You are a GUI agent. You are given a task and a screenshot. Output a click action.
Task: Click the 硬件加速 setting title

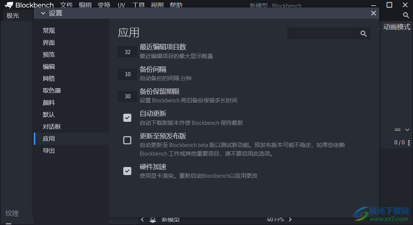(153, 167)
